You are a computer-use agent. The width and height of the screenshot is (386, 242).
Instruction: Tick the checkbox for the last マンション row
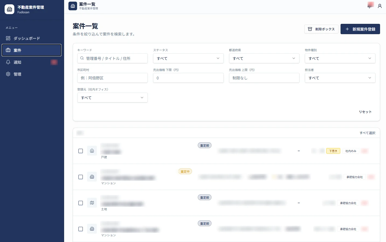click(81, 229)
